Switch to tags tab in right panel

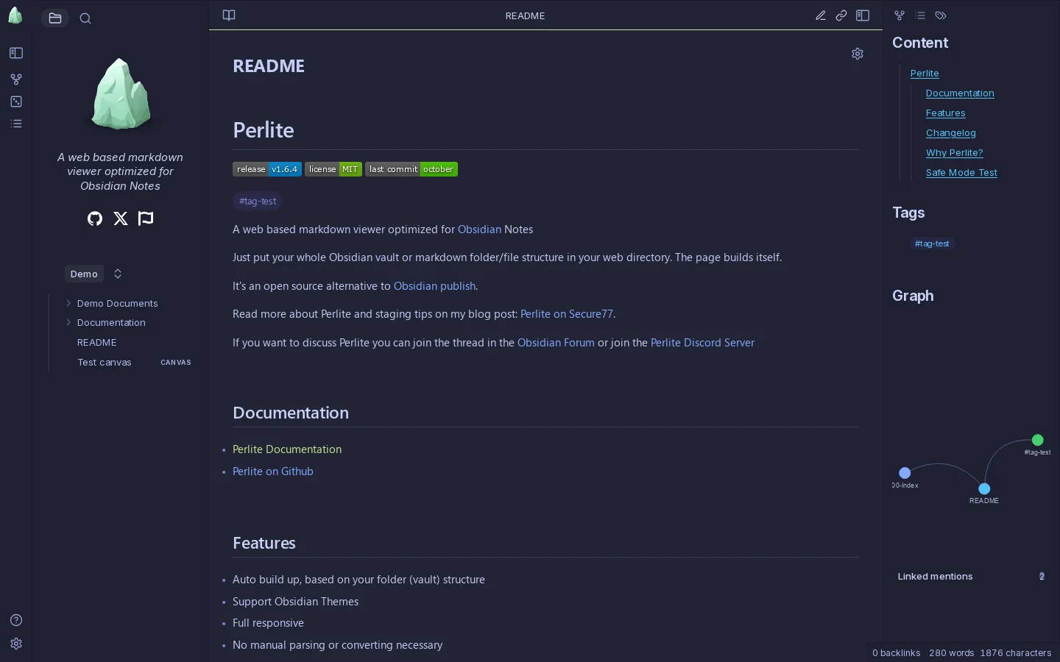(x=941, y=15)
